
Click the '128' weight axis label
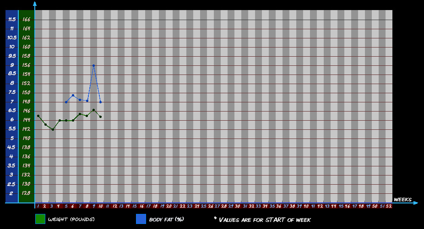point(26,193)
